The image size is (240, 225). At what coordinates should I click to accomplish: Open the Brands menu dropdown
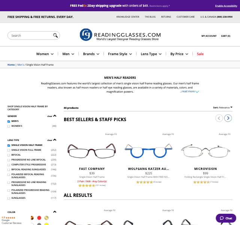[x=91, y=54]
